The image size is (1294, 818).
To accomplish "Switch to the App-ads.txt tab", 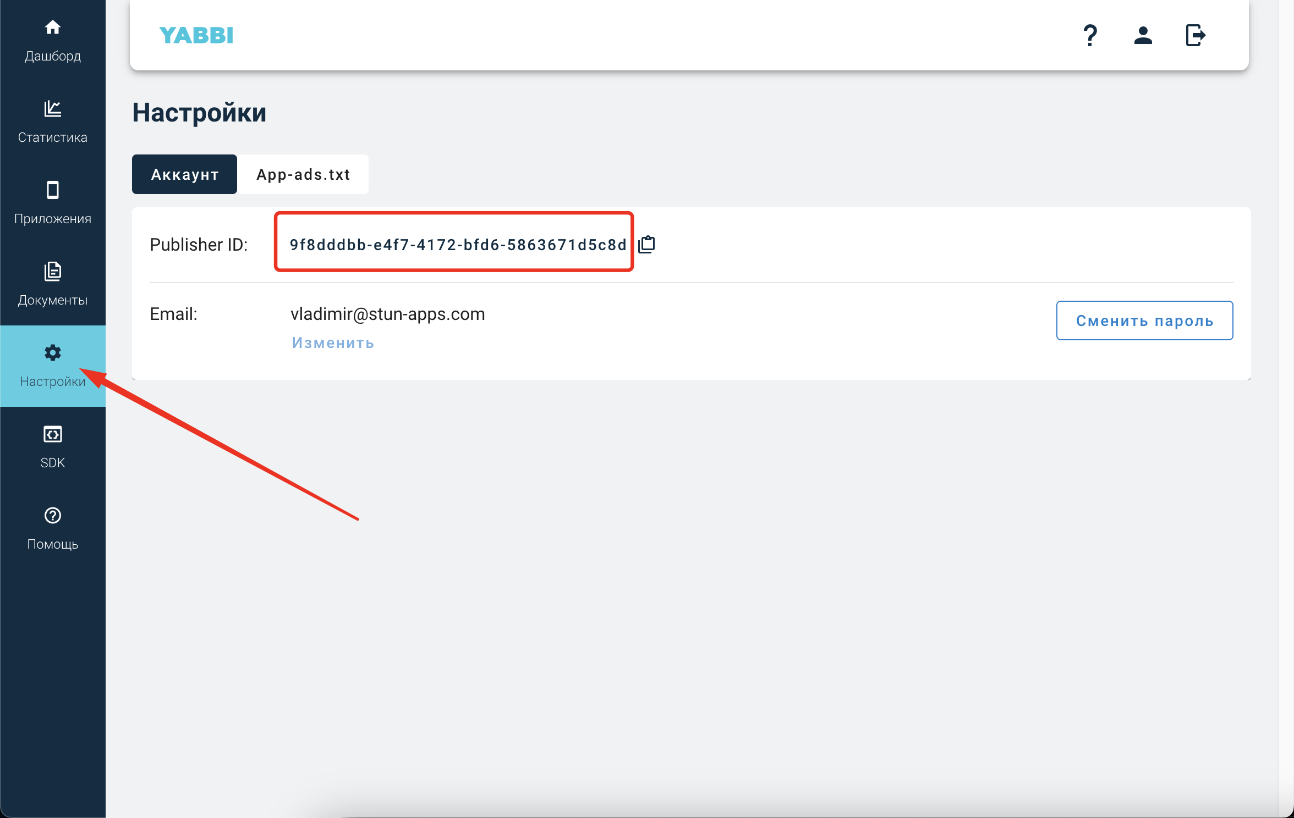I will tap(303, 174).
